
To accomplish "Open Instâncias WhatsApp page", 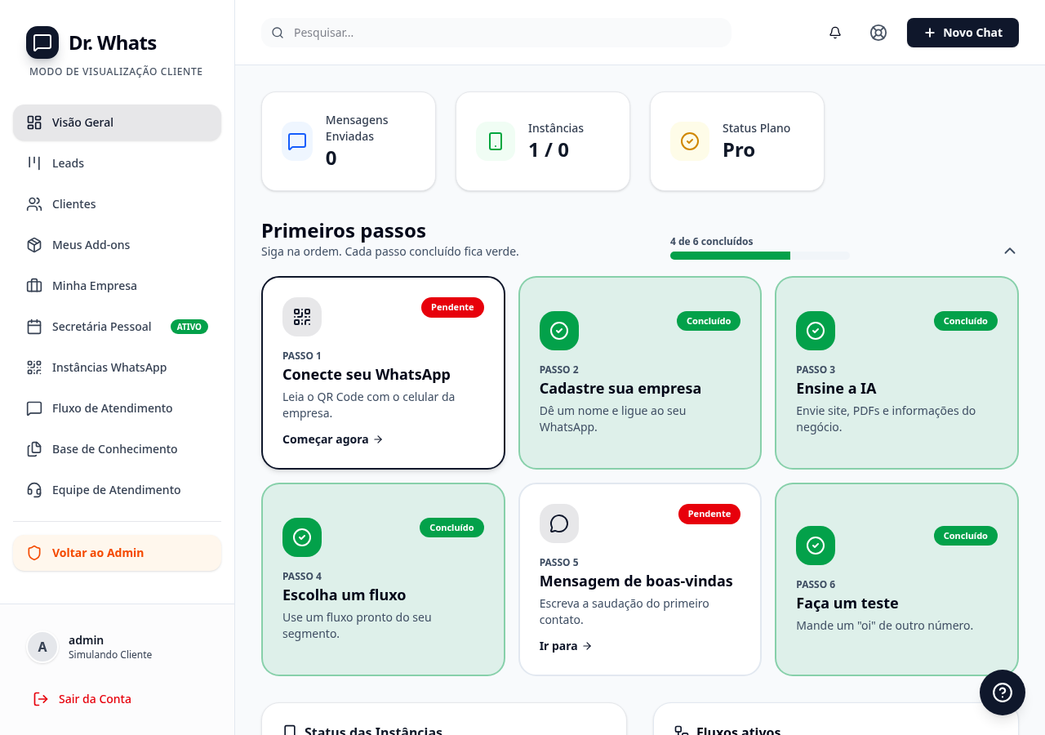I will pos(117,367).
